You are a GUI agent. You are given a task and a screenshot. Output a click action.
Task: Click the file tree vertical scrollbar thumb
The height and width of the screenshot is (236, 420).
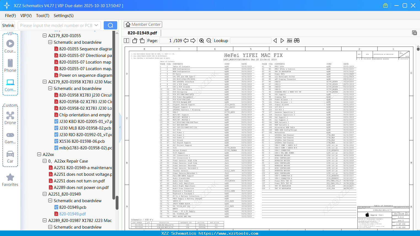[x=117, y=202]
